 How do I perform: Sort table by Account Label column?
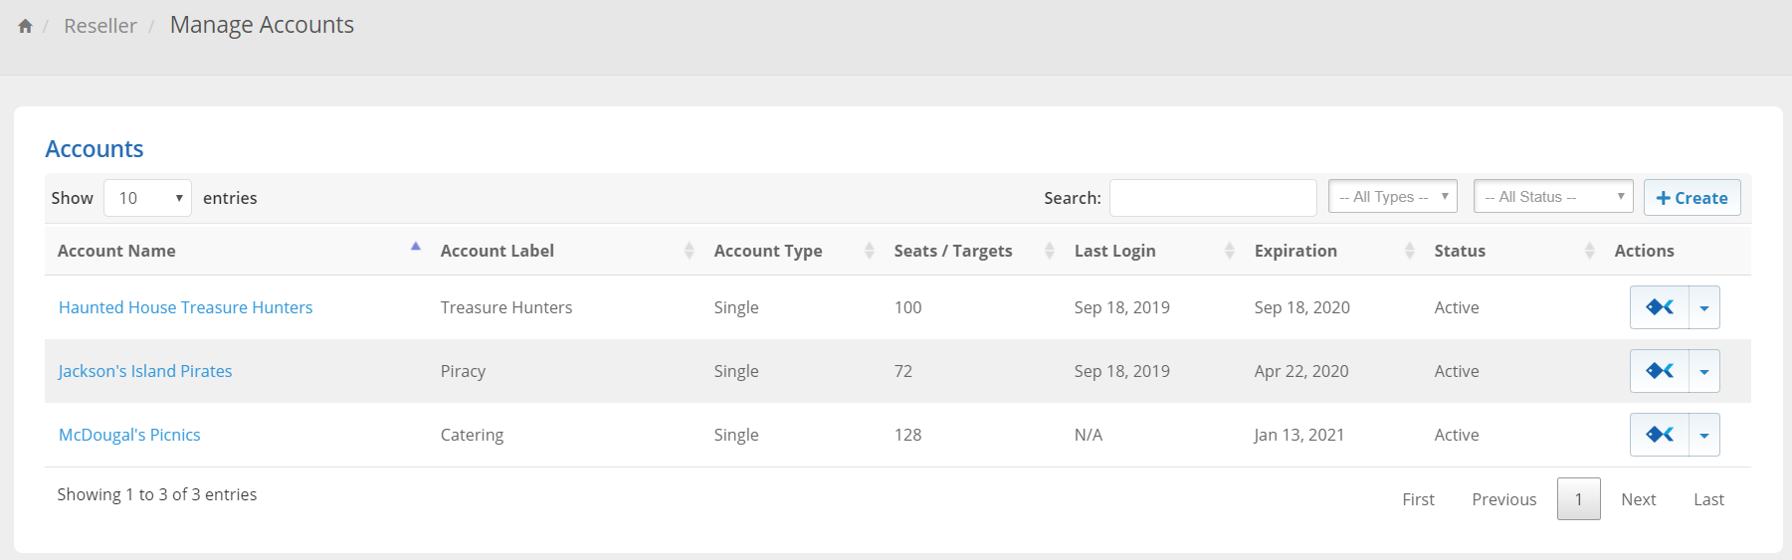pos(498,251)
